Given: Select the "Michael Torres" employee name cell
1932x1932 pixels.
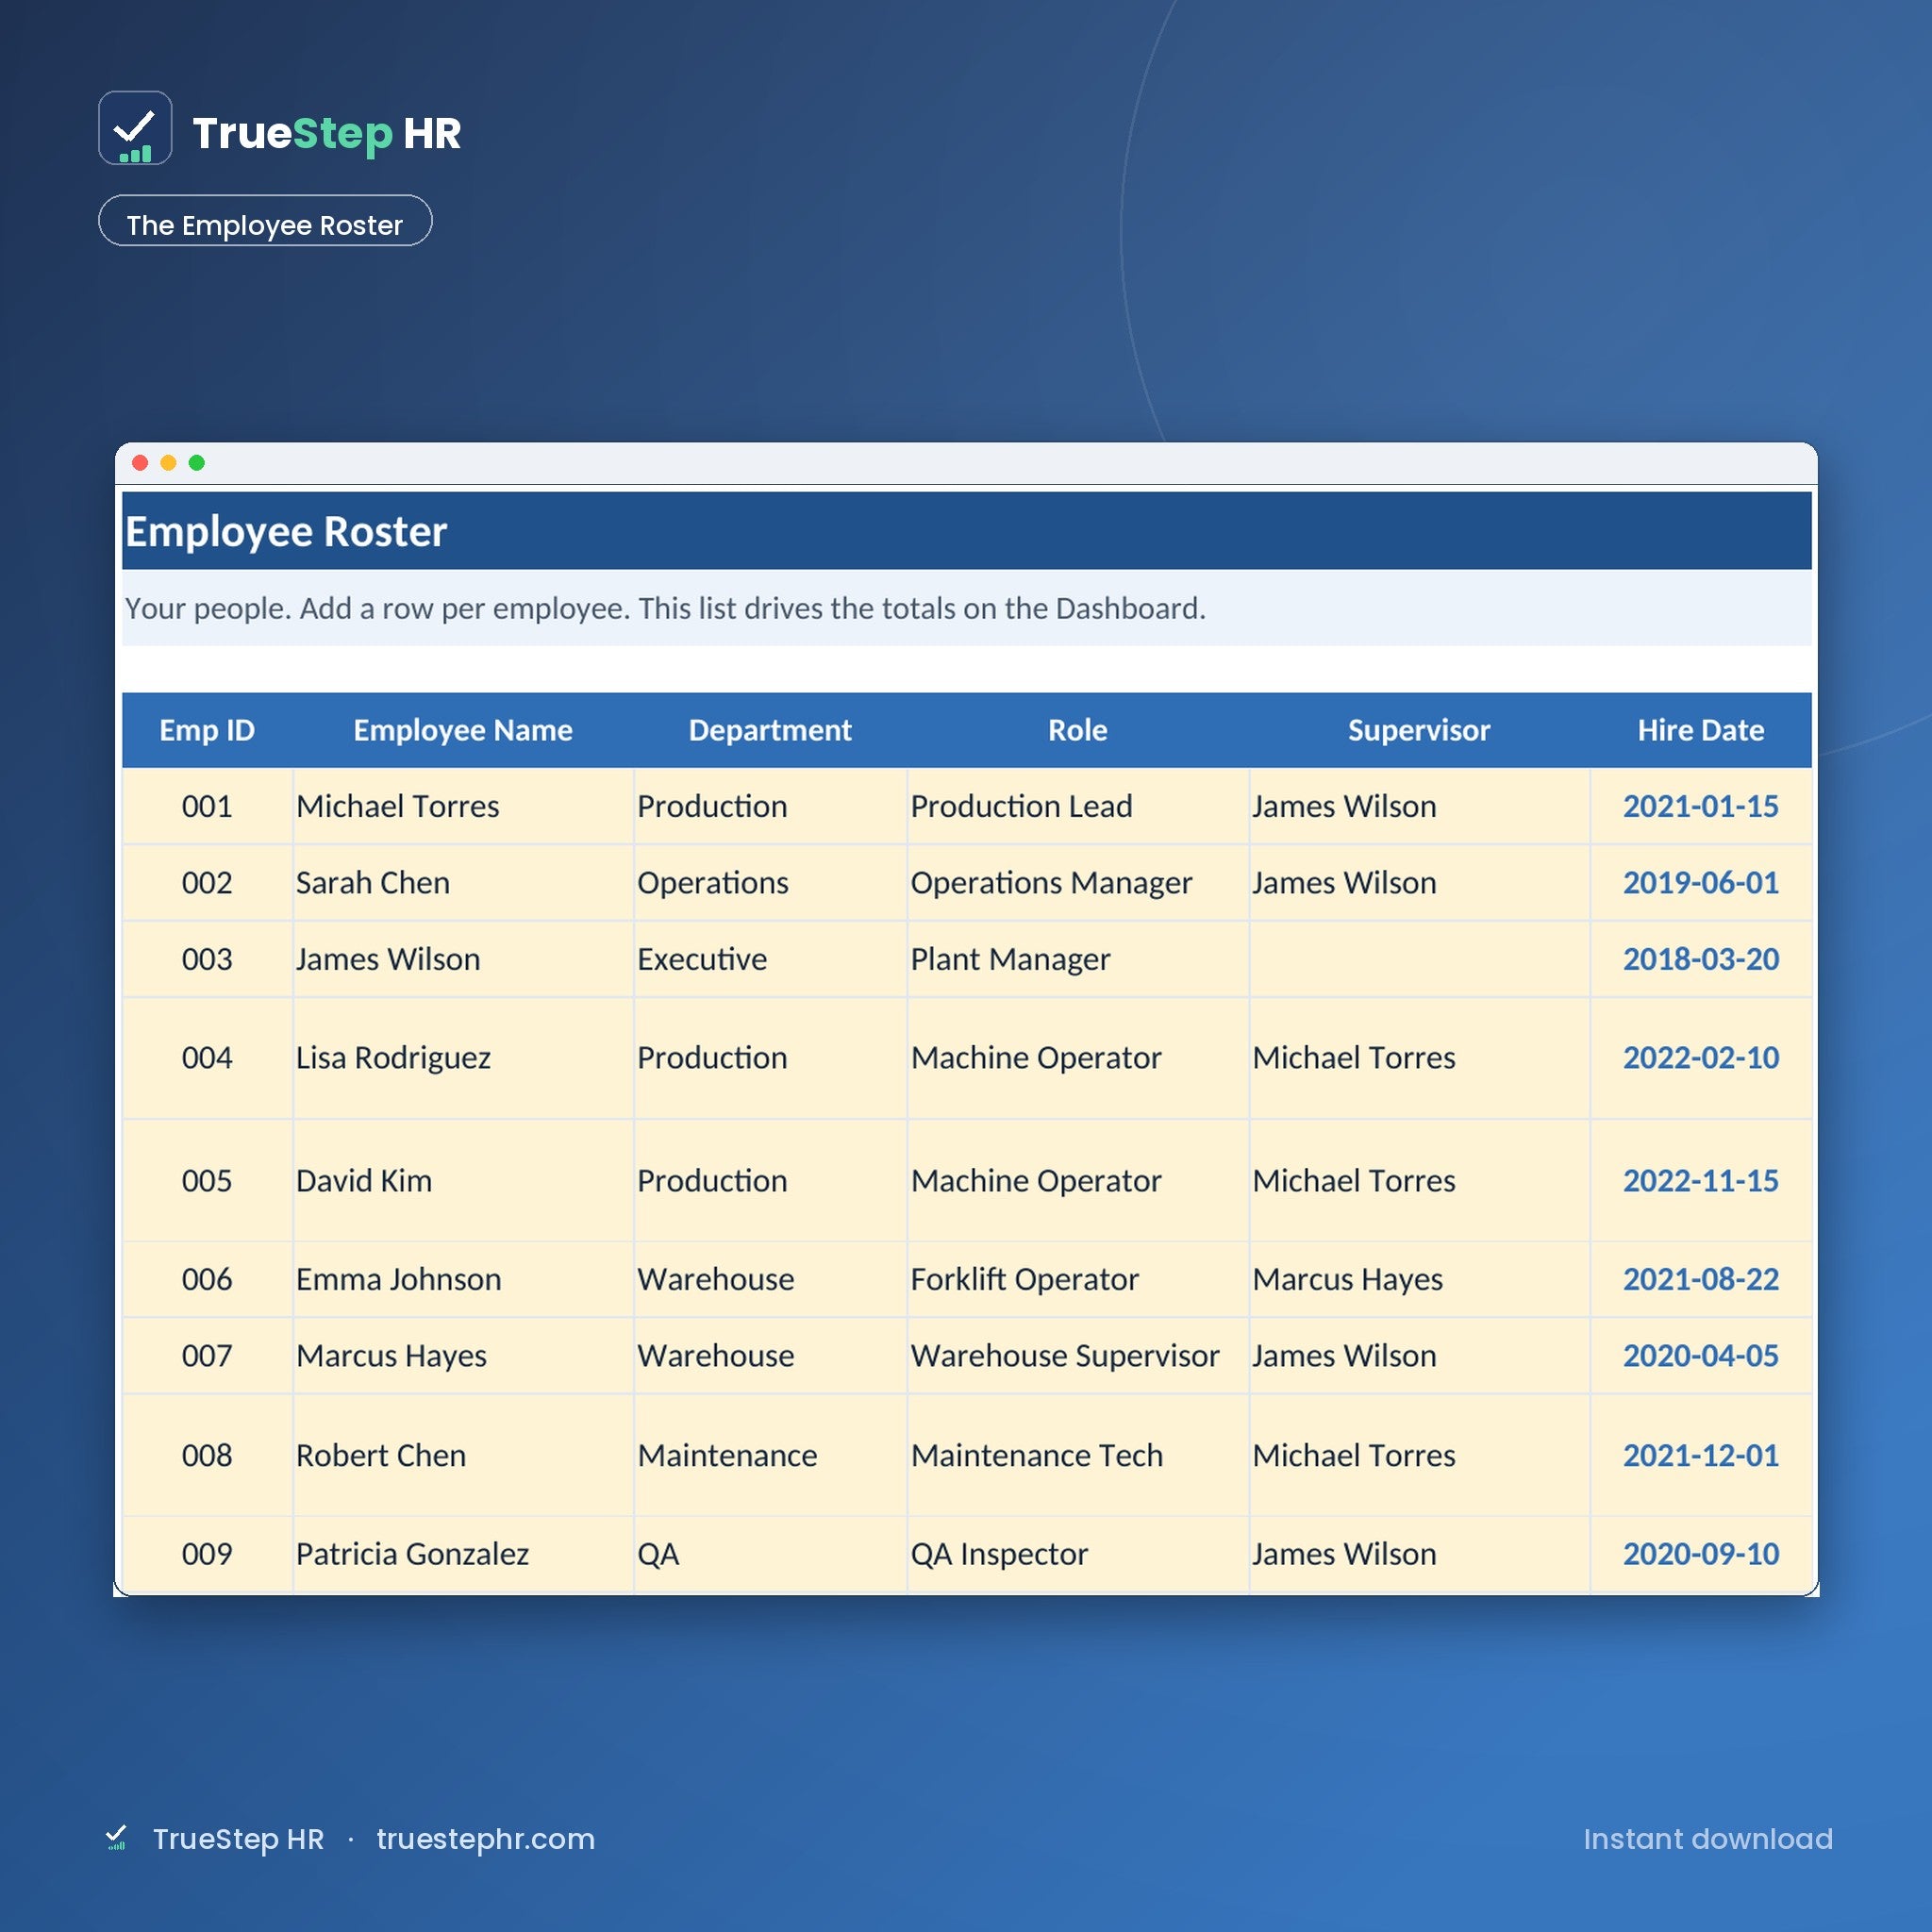Looking at the screenshot, I should tap(463, 806).
